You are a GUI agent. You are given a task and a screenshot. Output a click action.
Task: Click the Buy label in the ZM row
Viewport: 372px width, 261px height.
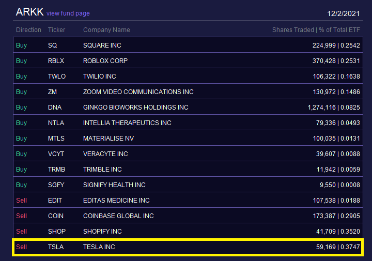(x=21, y=92)
